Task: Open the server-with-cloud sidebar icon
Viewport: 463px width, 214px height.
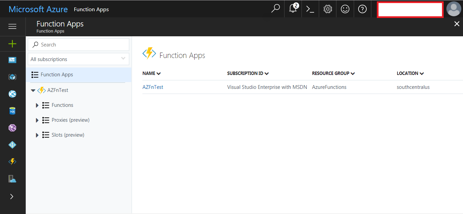Action: tap(13, 179)
